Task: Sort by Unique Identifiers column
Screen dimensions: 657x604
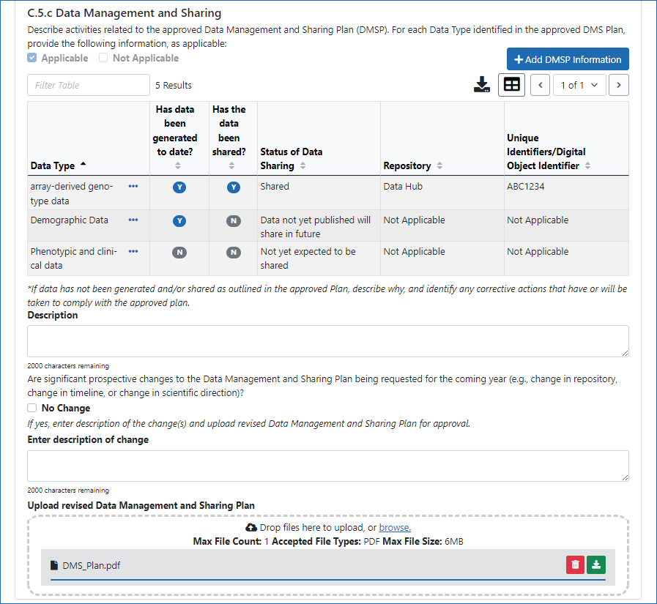Action: (x=588, y=165)
